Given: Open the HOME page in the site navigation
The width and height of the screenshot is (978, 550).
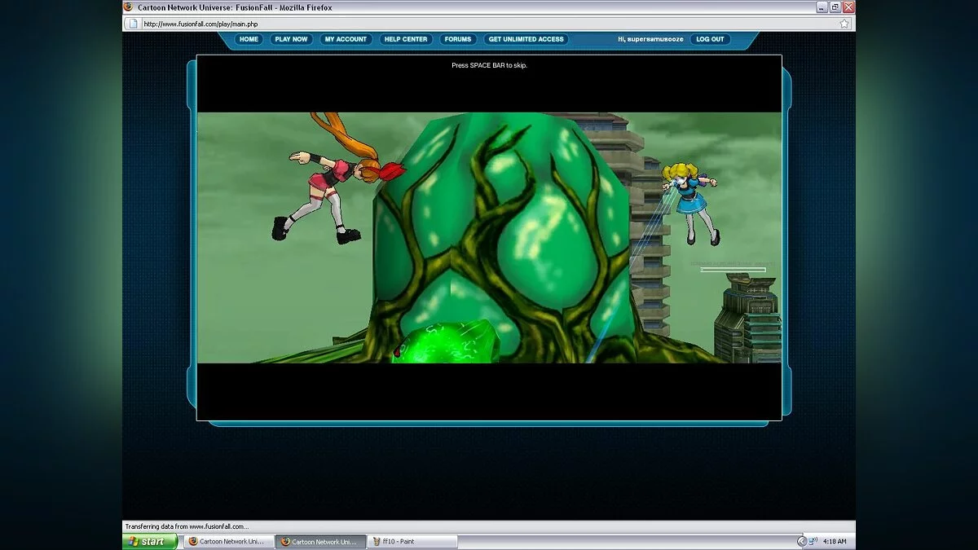Looking at the screenshot, I should point(249,39).
